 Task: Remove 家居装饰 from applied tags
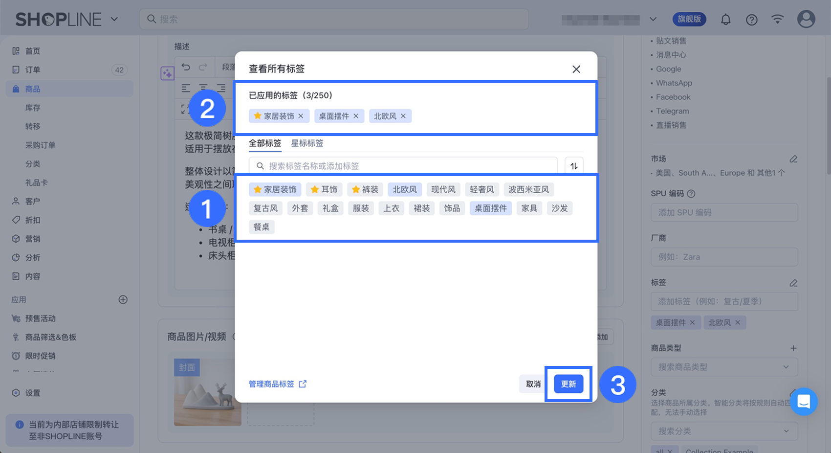pyautogui.click(x=301, y=116)
